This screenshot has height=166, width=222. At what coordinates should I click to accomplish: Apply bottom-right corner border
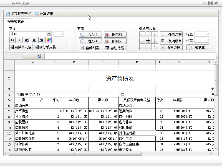tap(155, 47)
